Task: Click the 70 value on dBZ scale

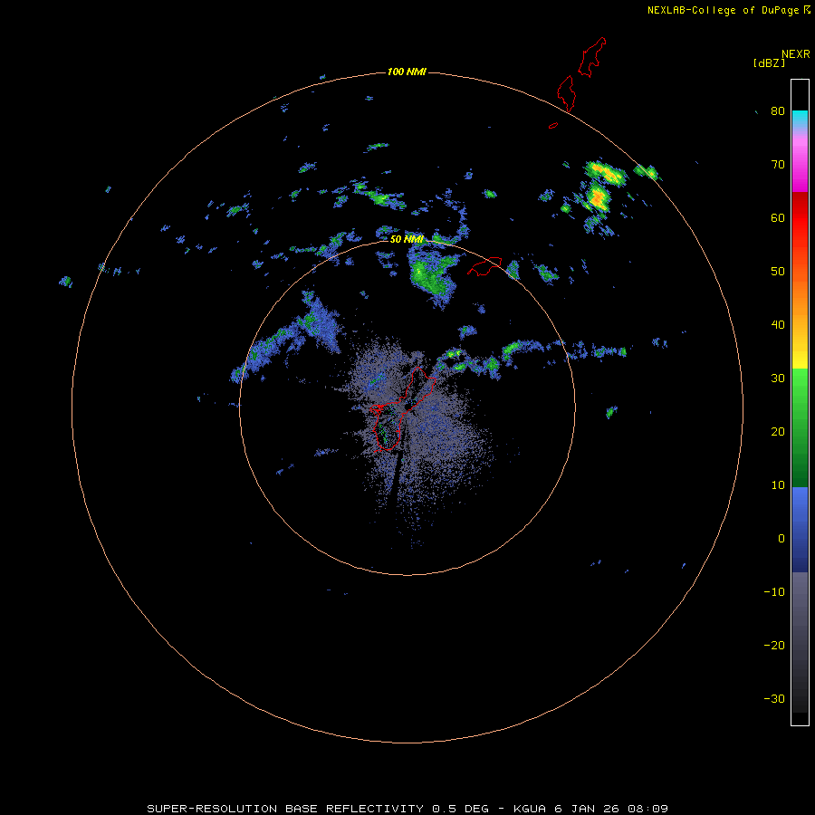Action: point(778,165)
